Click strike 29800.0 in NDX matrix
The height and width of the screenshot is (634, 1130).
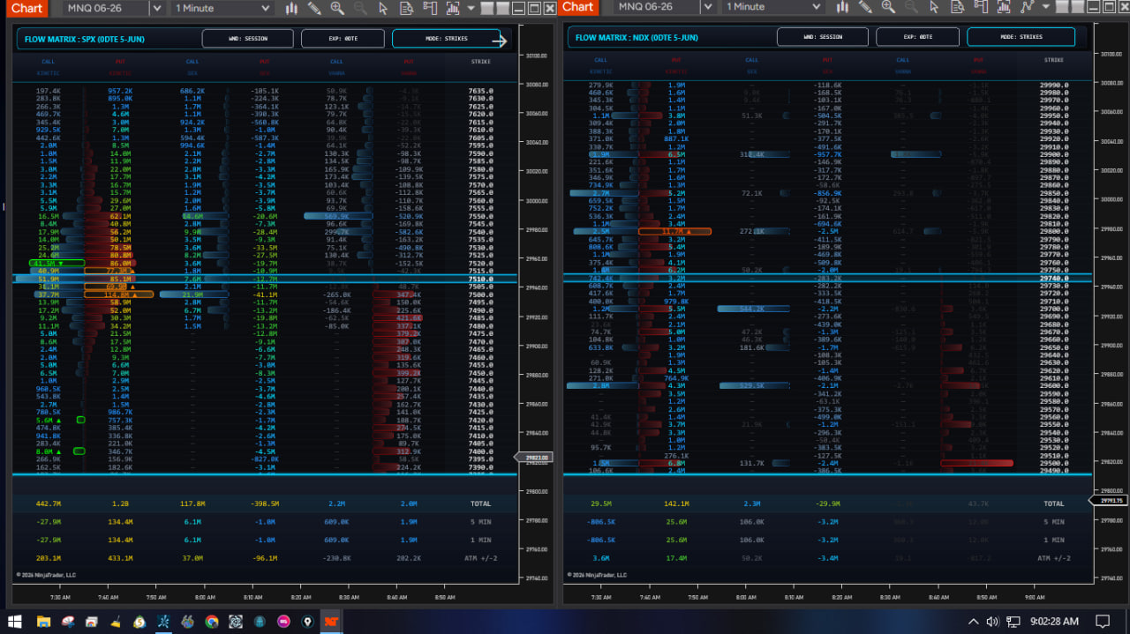click(1053, 232)
